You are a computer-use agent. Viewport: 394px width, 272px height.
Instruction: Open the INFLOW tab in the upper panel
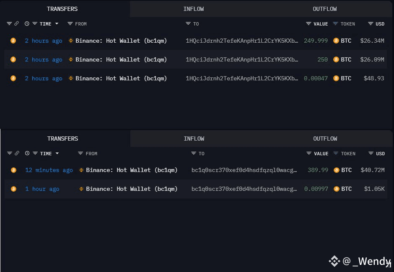[x=194, y=9]
